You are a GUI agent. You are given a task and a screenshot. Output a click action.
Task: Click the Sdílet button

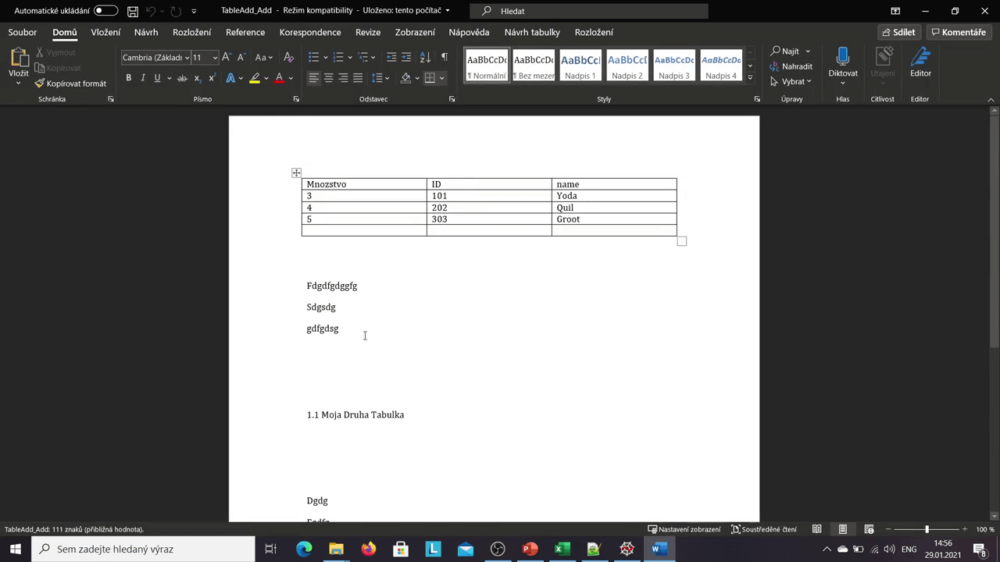(x=898, y=32)
